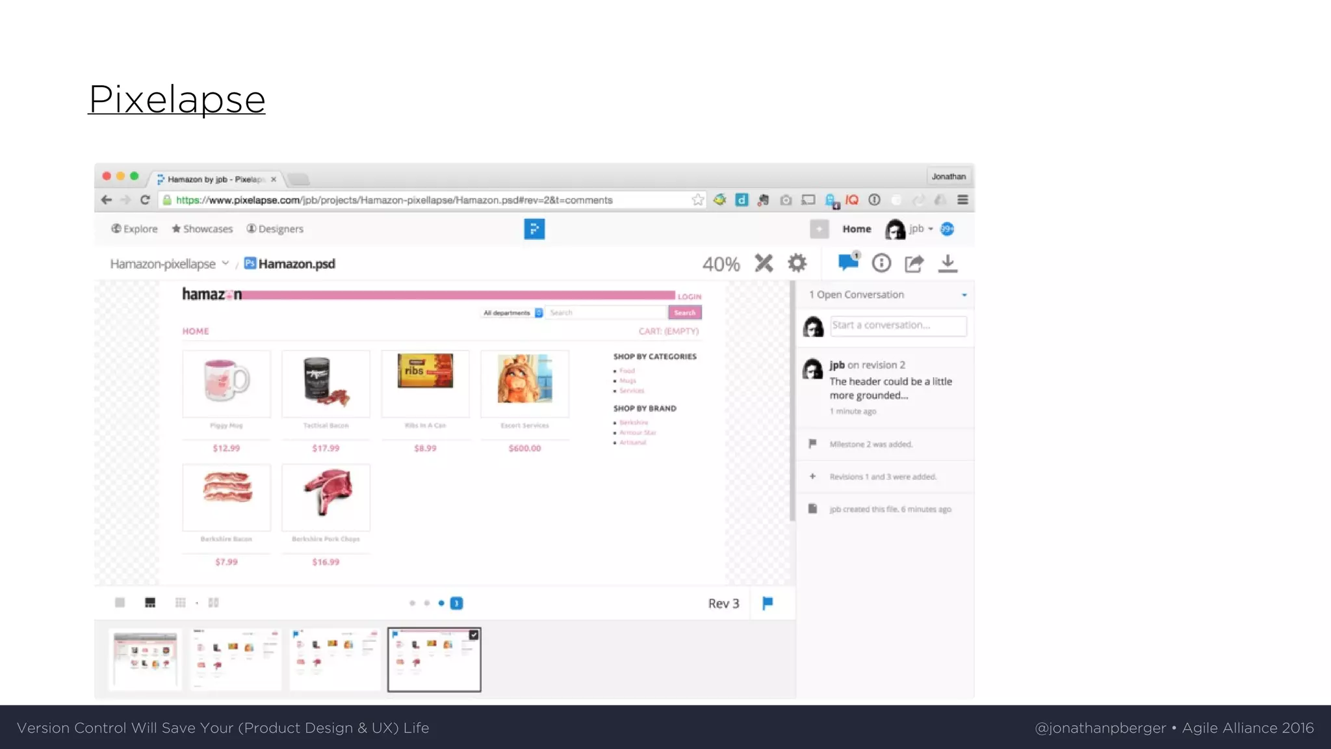Switch to filmstrip view mode

(150, 603)
